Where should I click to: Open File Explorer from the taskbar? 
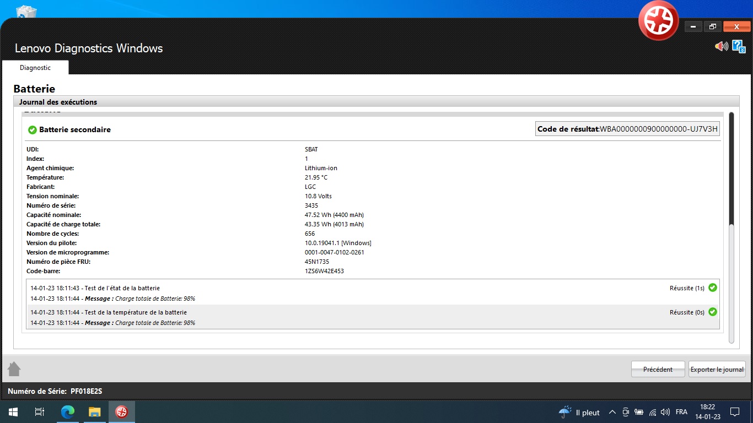(95, 412)
